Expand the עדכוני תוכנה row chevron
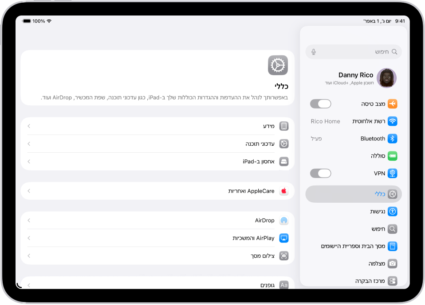425x305 pixels. pyautogui.click(x=29, y=144)
